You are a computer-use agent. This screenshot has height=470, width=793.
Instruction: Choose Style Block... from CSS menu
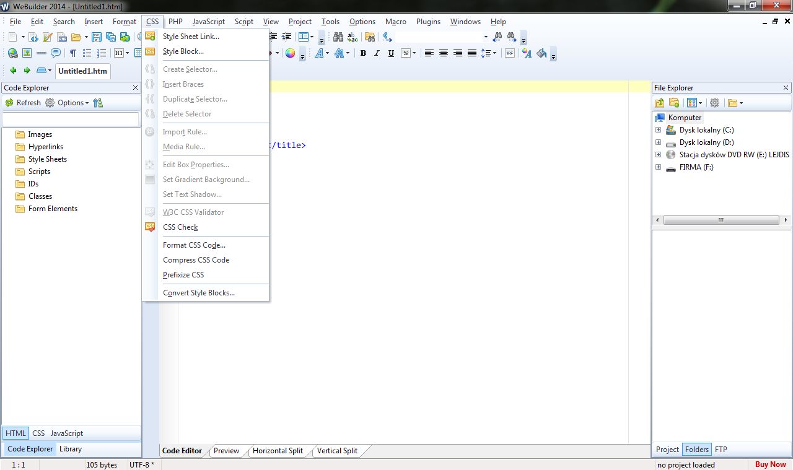183,51
